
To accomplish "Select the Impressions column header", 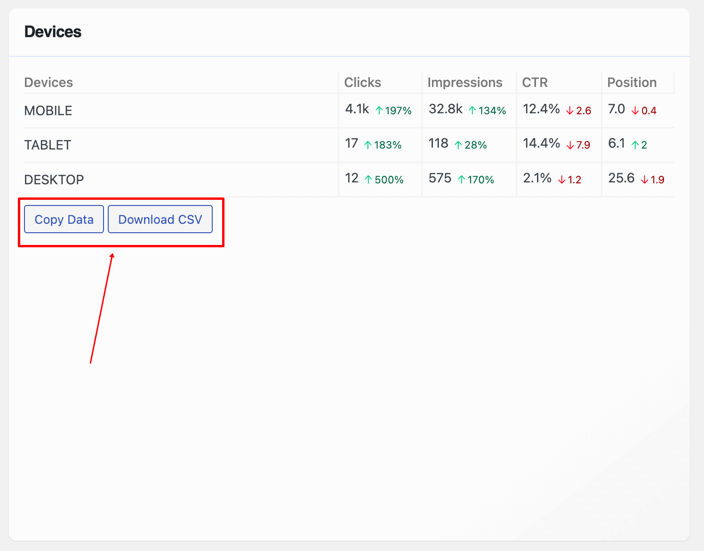I will pos(464,82).
